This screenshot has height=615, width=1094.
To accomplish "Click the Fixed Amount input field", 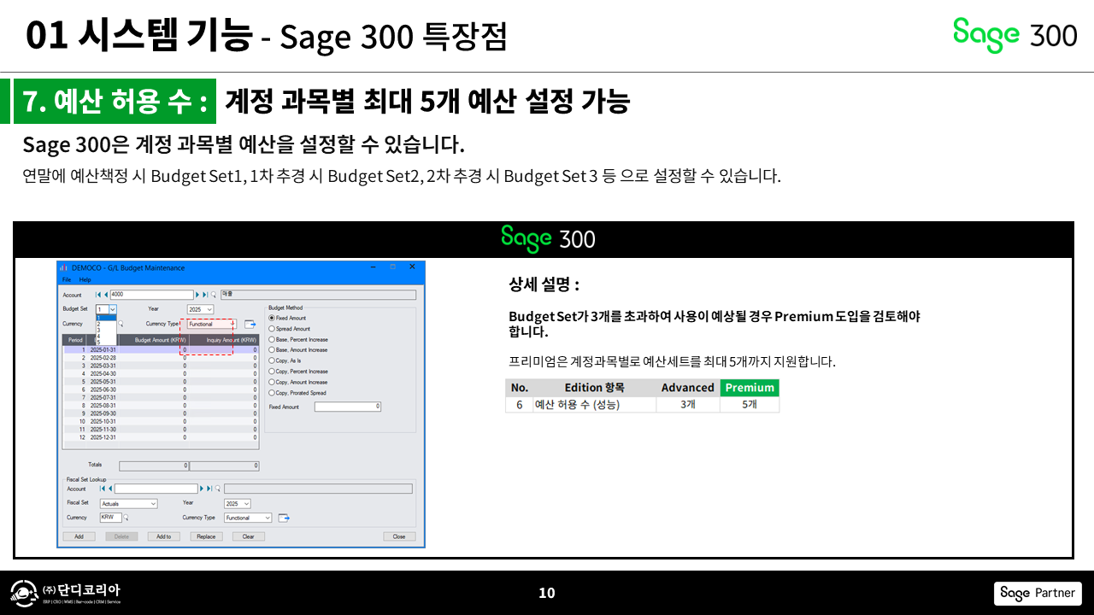I will click(x=348, y=407).
